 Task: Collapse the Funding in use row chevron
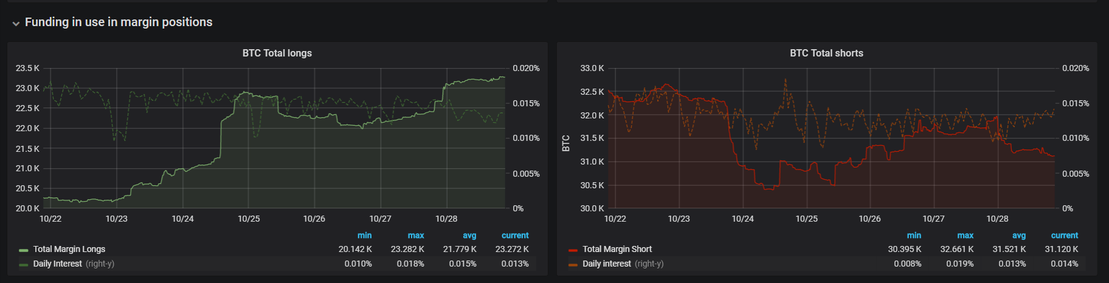click(16, 23)
